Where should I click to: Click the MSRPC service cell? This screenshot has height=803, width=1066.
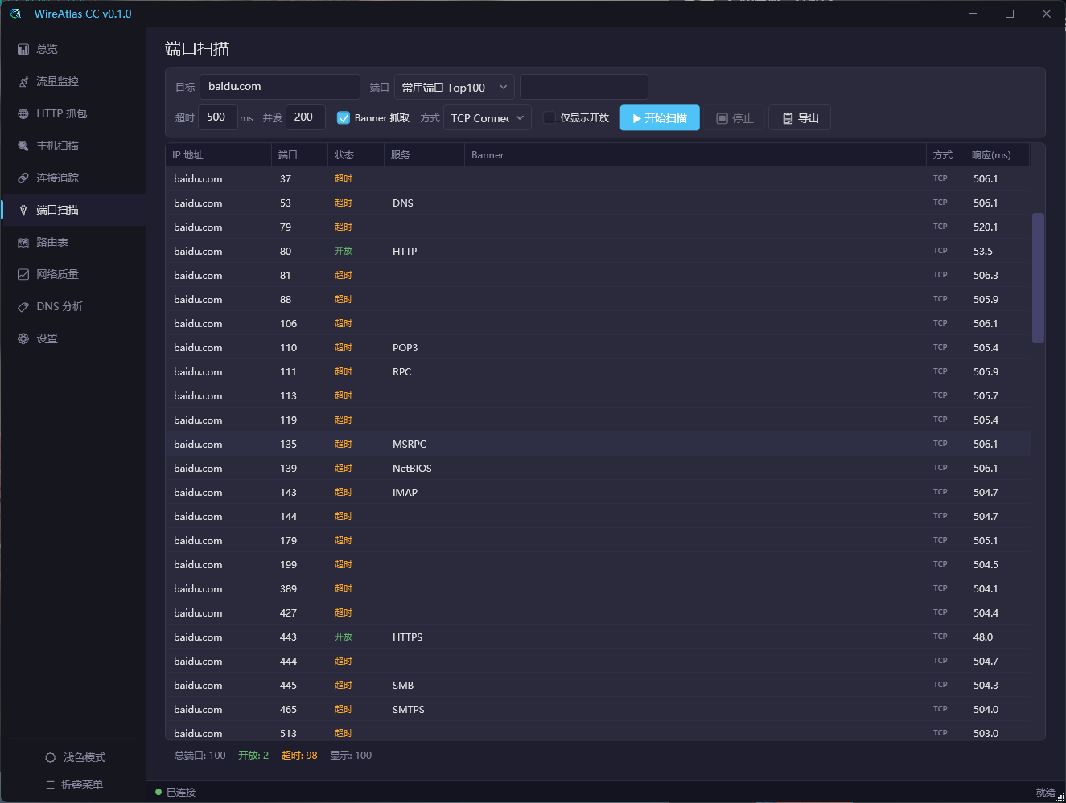coord(410,445)
